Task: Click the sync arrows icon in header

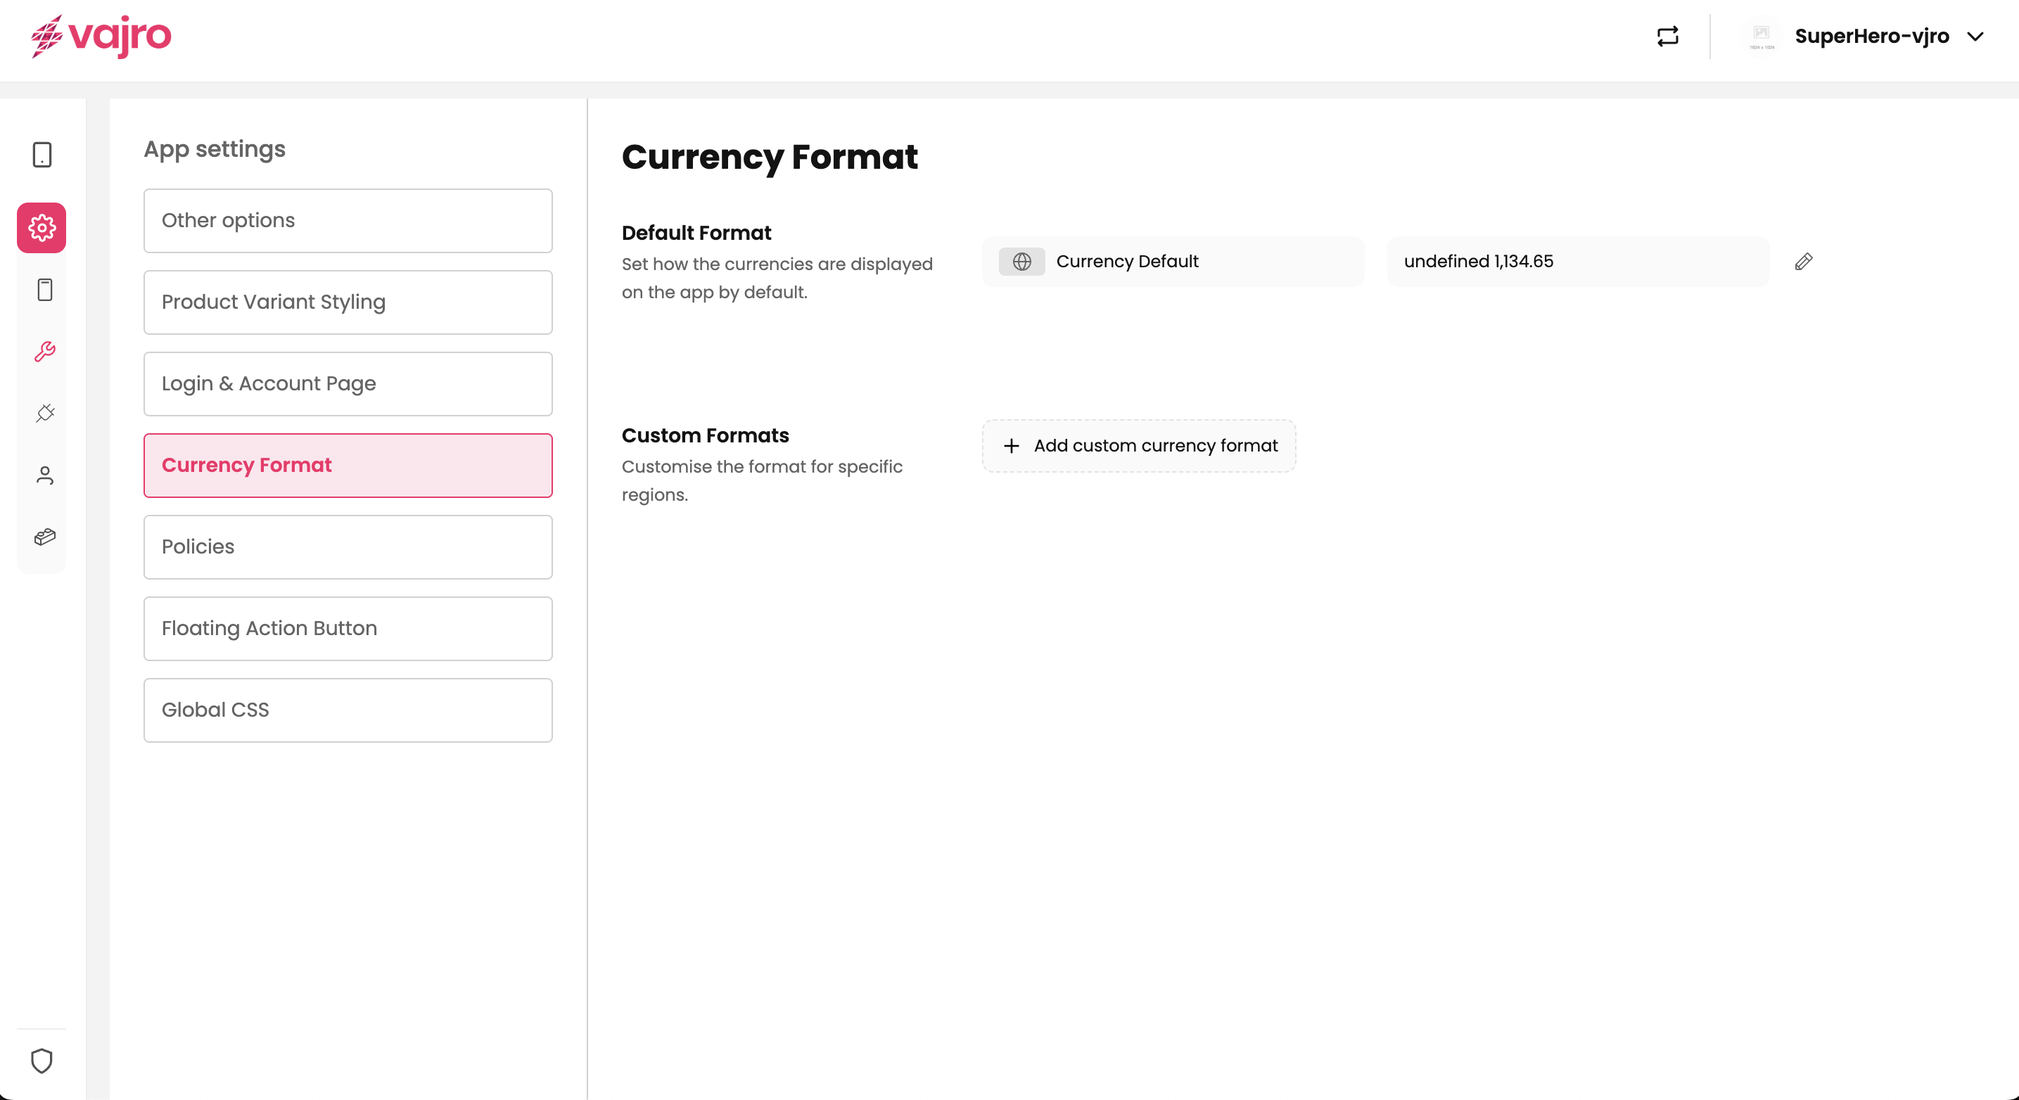Action: click(1667, 36)
